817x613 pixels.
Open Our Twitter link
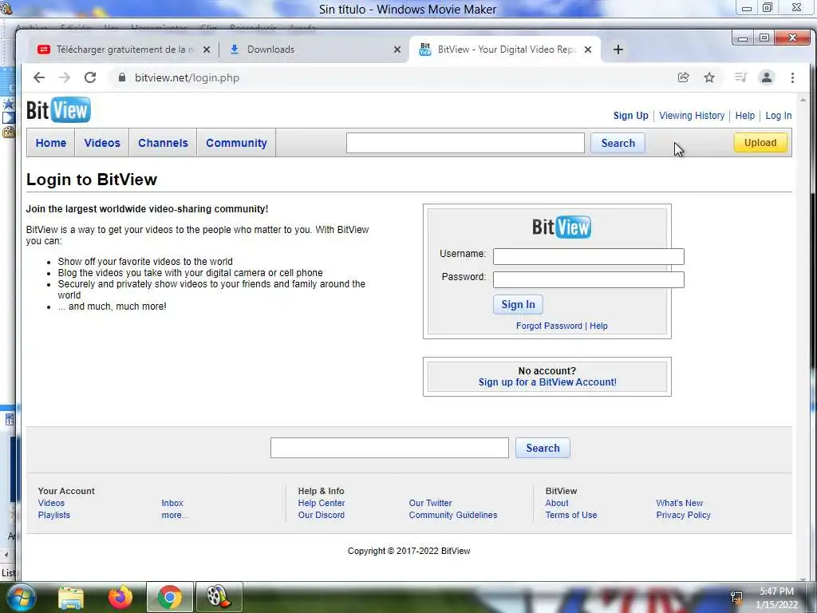[430, 503]
